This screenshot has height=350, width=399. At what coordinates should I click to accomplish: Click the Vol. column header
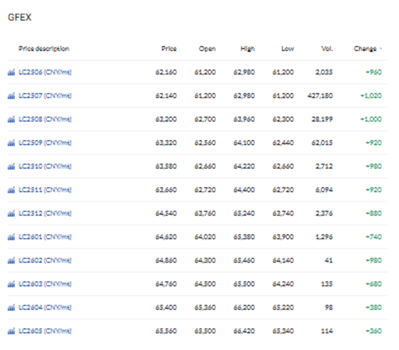coord(327,49)
